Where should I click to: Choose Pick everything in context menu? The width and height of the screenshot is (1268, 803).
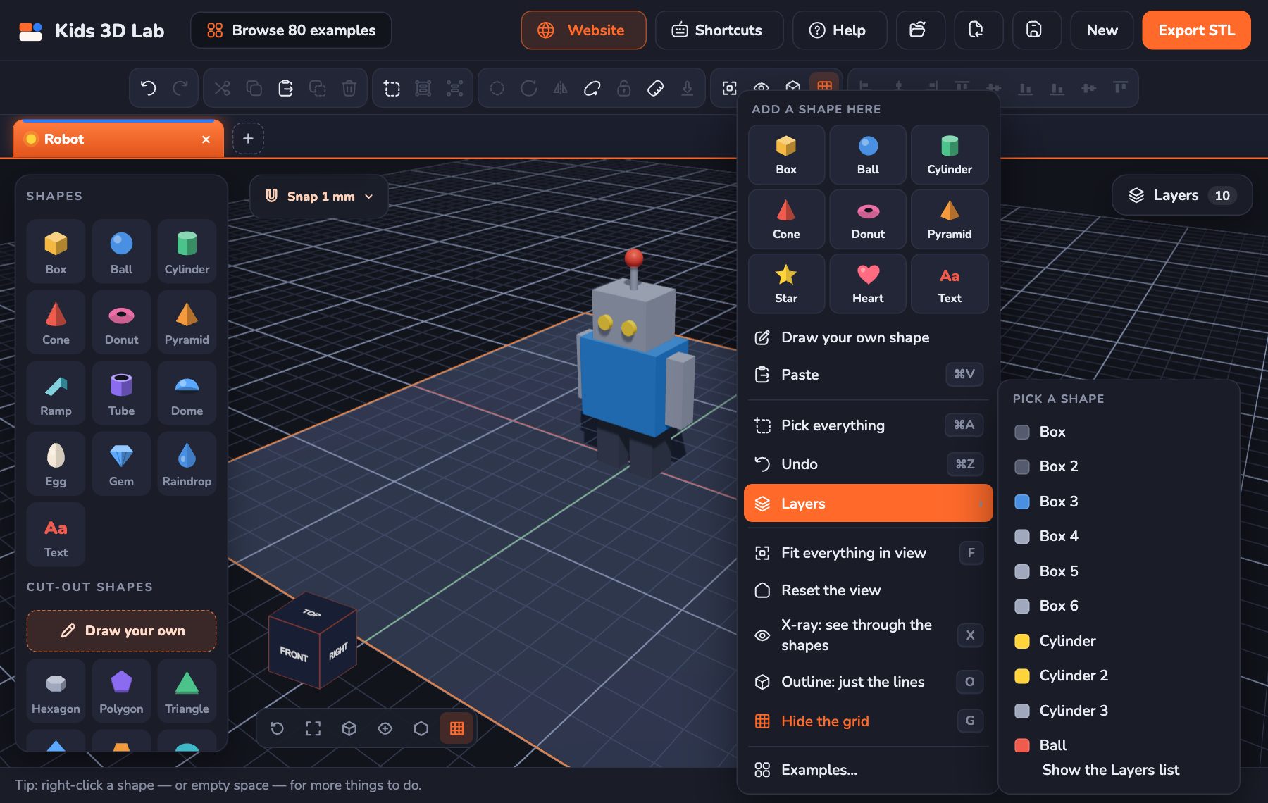868,425
